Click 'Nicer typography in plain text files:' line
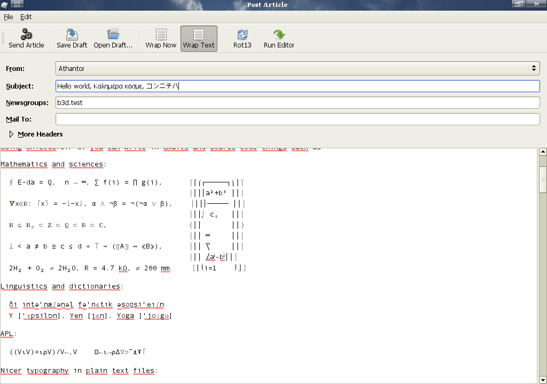 (79, 371)
